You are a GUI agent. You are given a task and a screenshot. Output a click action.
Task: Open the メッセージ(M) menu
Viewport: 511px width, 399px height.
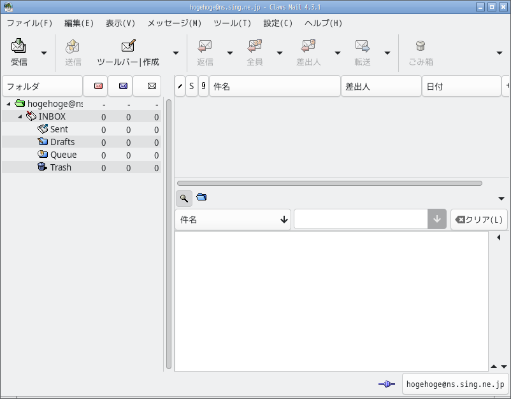[175, 23]
